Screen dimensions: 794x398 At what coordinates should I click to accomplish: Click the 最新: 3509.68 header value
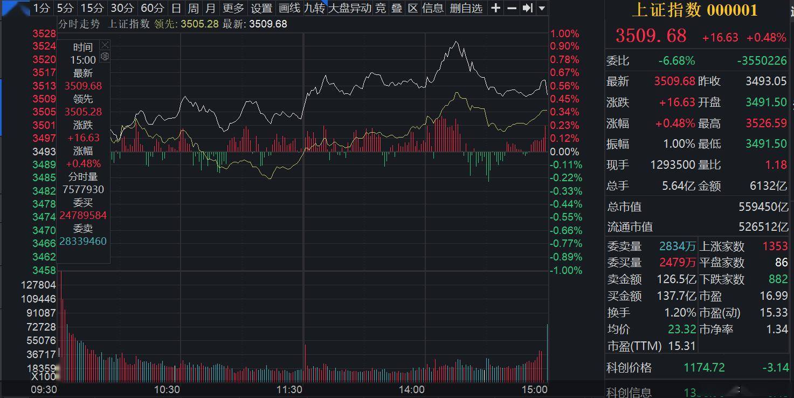[x=255, y=24]
